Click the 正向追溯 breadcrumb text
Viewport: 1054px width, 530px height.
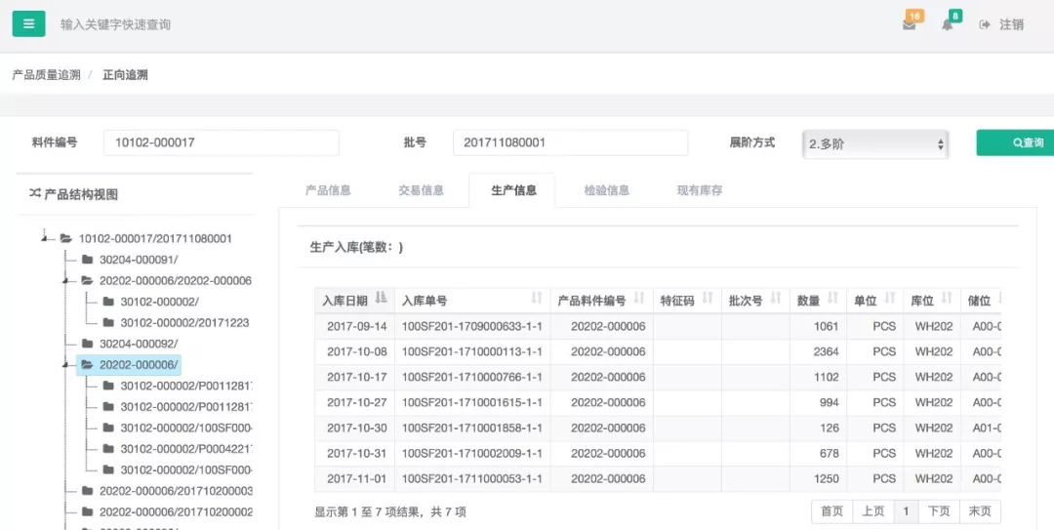125,74
